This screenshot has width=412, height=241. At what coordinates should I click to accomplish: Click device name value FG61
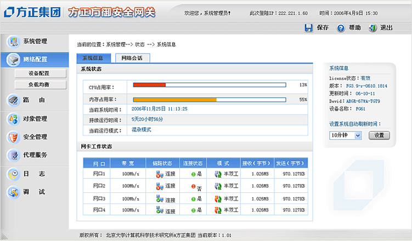360,109
